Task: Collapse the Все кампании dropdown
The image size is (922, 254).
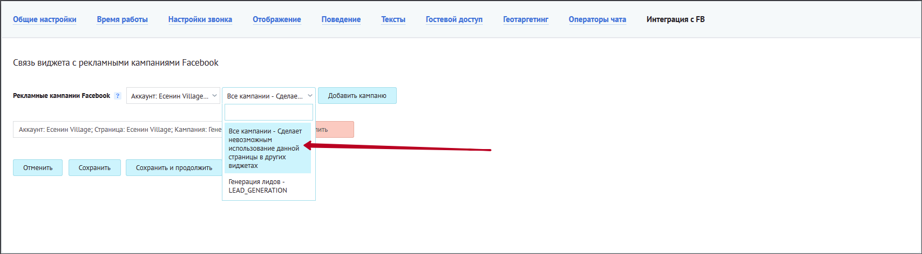Action: point(269,96)
